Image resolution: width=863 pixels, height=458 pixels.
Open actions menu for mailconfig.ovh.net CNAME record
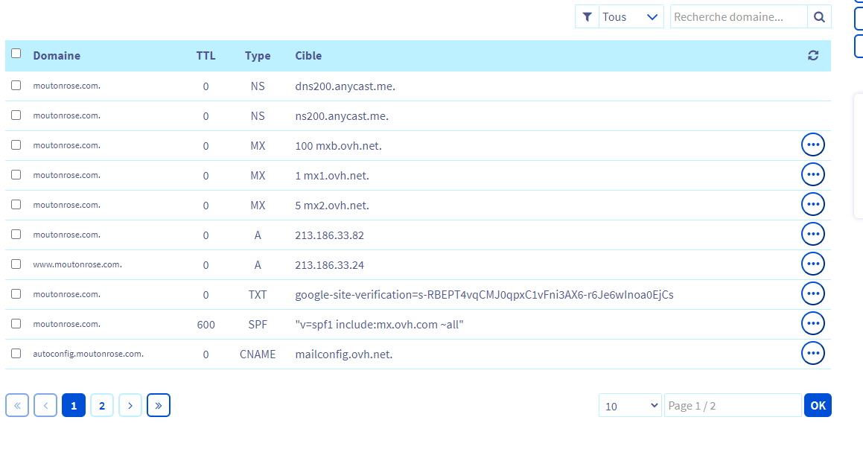coord(813,353)
